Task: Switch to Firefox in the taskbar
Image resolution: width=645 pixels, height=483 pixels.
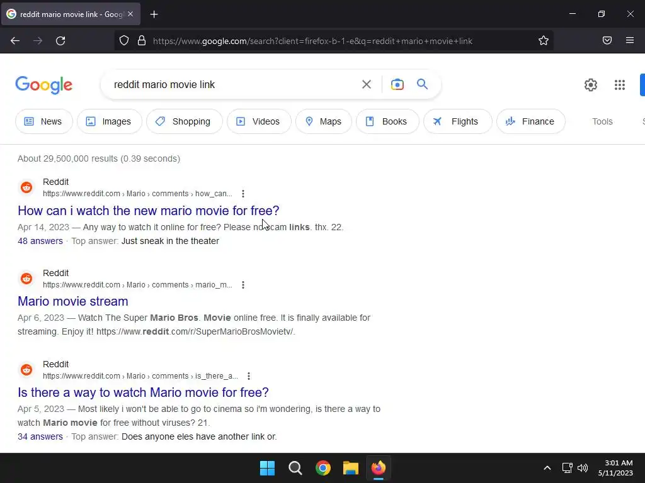Action: [379, 468]
